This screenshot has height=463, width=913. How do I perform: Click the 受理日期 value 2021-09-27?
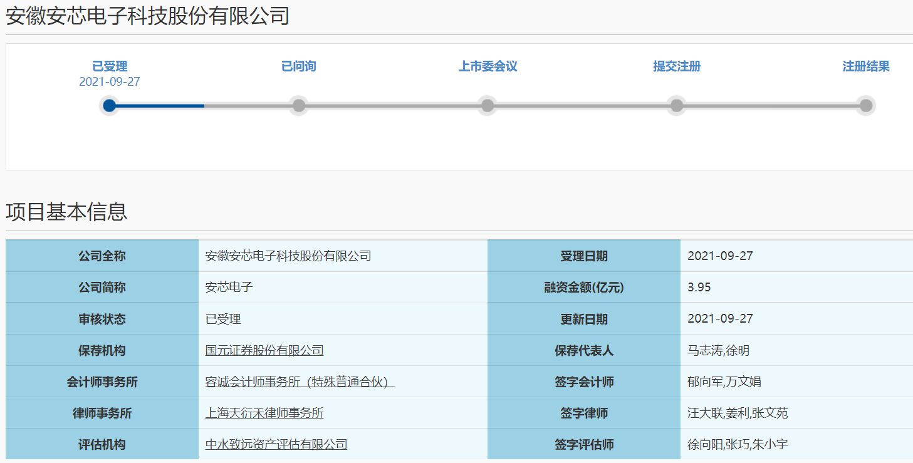pos(720,256)
